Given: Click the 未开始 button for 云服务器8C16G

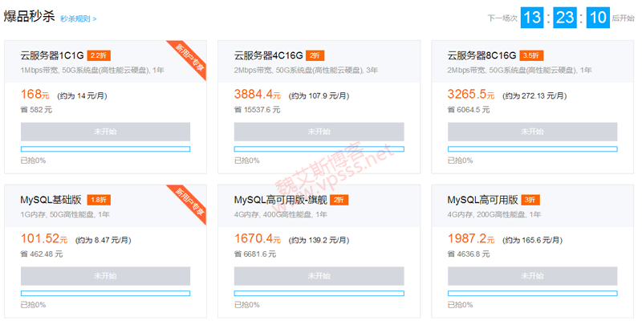Looking at the screenshot, I should tap(532, 132).
